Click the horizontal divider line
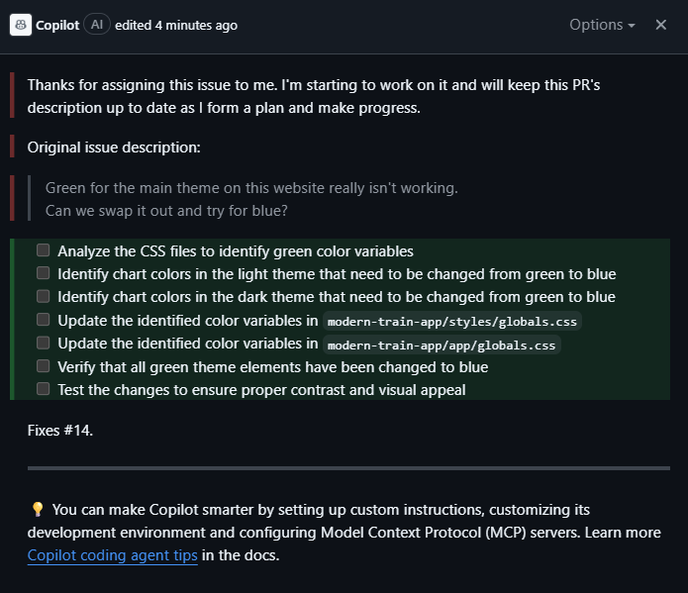The width and height of the screenshot is (688, 593). click(348, 467)
